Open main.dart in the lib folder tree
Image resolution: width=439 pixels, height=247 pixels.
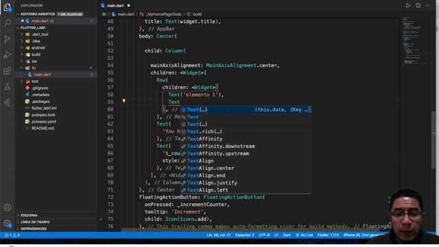coord(43,75)
